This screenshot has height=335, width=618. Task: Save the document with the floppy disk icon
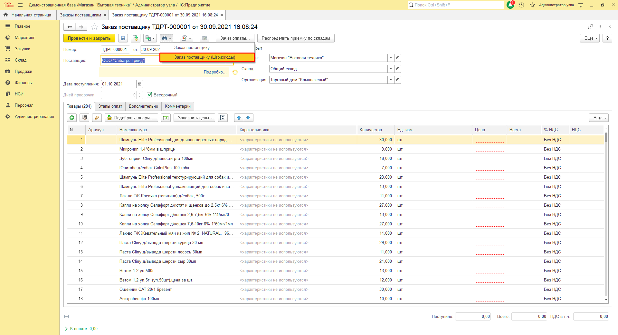pyautogui.click(x=123, y=38)
